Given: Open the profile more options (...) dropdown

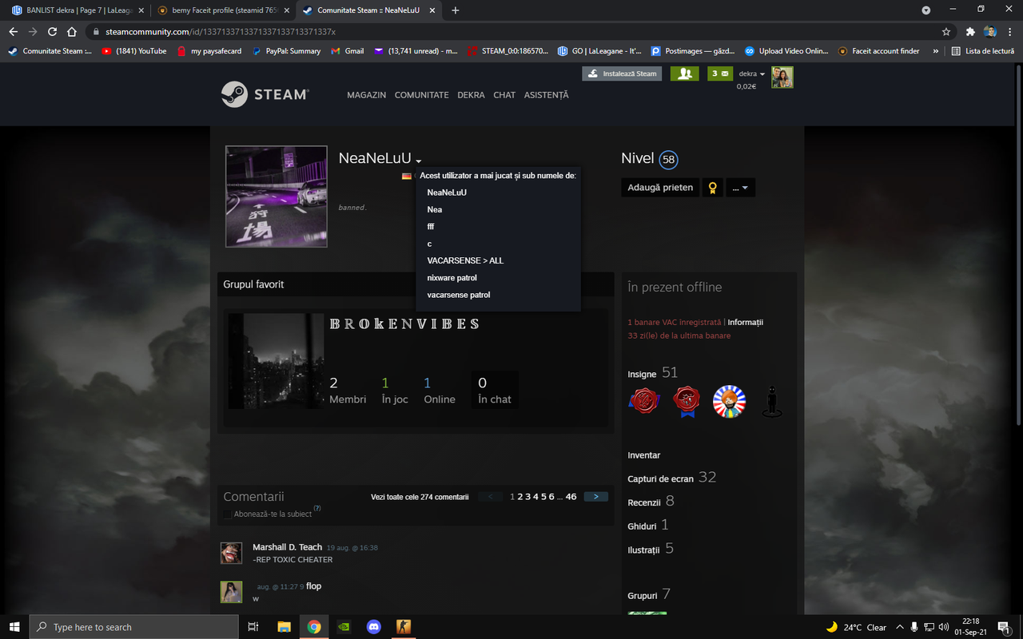Looking at the screenshot, I should 740,188.
